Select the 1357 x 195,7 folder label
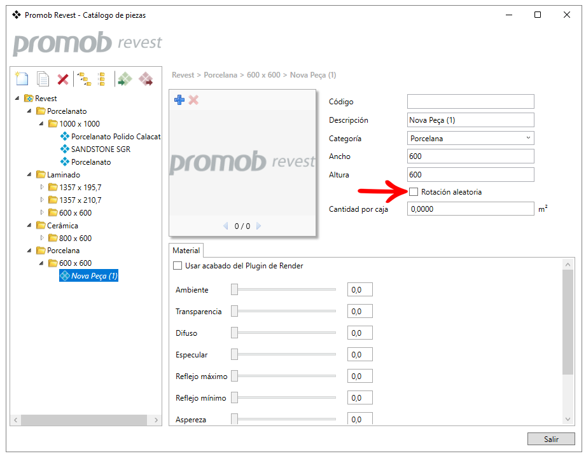Viewport: 586px width, 456px height. (80, 188)
